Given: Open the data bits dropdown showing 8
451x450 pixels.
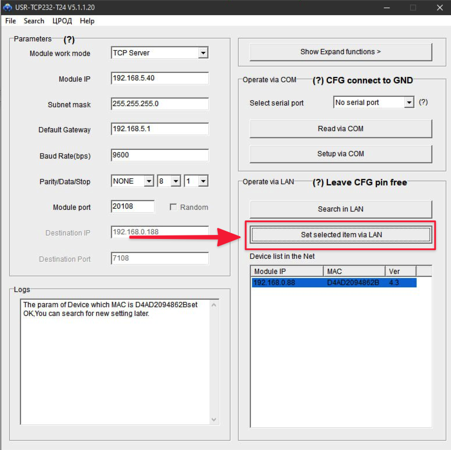Looking at the screenshot, I should (x=176, y=181).
